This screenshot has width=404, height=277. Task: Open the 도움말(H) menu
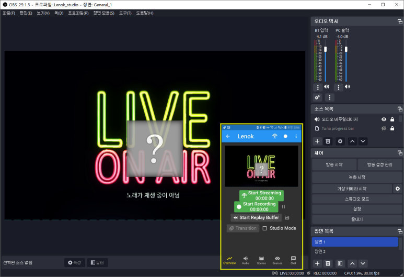[145, 13]
